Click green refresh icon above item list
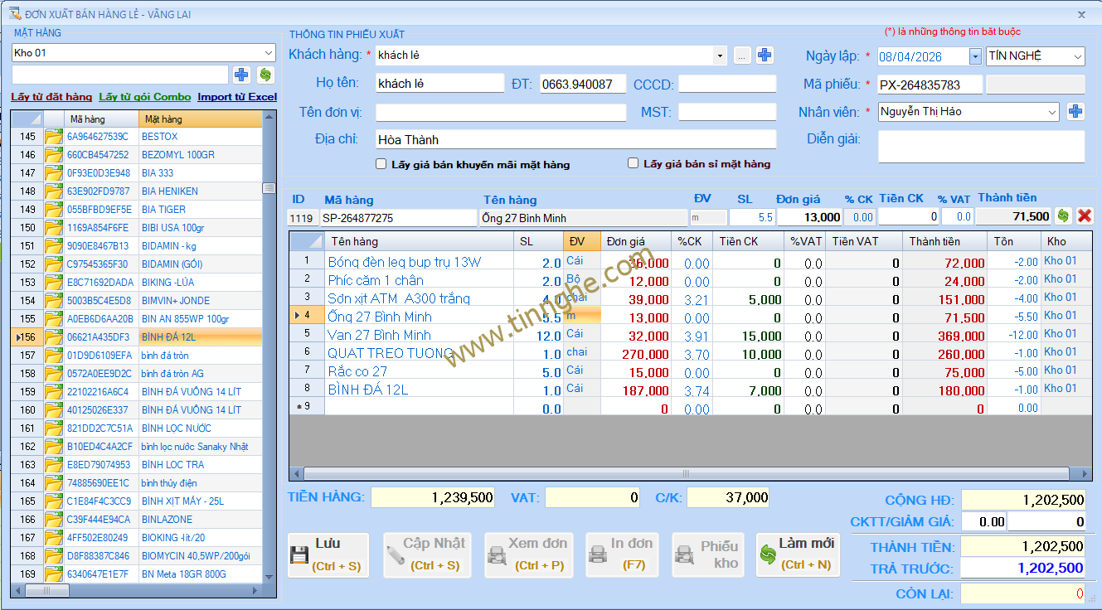Screen dimensions: 1102x610 coord(265,75)
